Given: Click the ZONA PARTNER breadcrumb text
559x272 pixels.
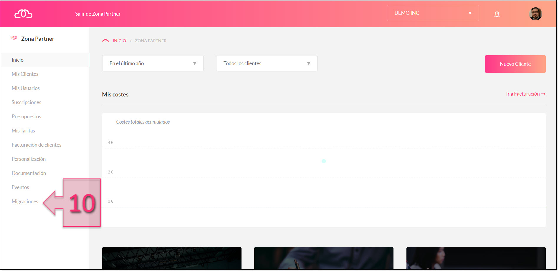Looking at the screenshot, I should coord(151,41).
